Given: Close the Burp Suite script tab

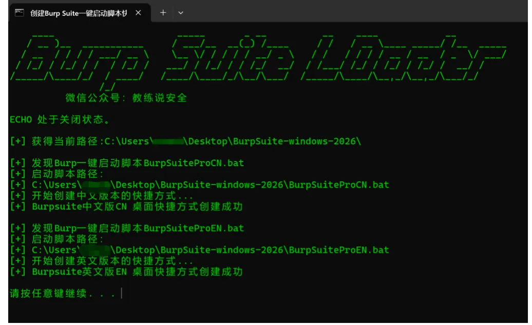Looking at the screenshot, I should 138,13.
